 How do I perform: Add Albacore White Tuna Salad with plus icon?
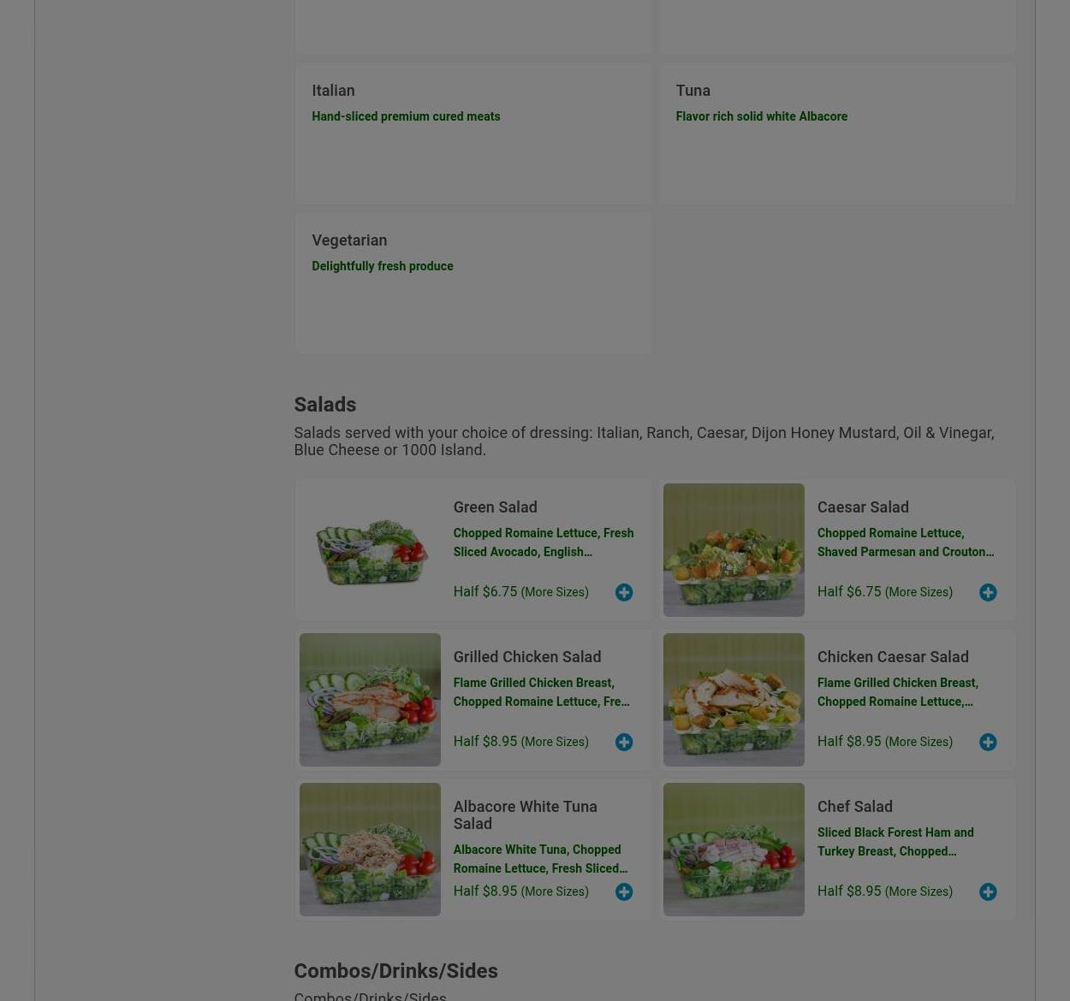pos(624,891)
